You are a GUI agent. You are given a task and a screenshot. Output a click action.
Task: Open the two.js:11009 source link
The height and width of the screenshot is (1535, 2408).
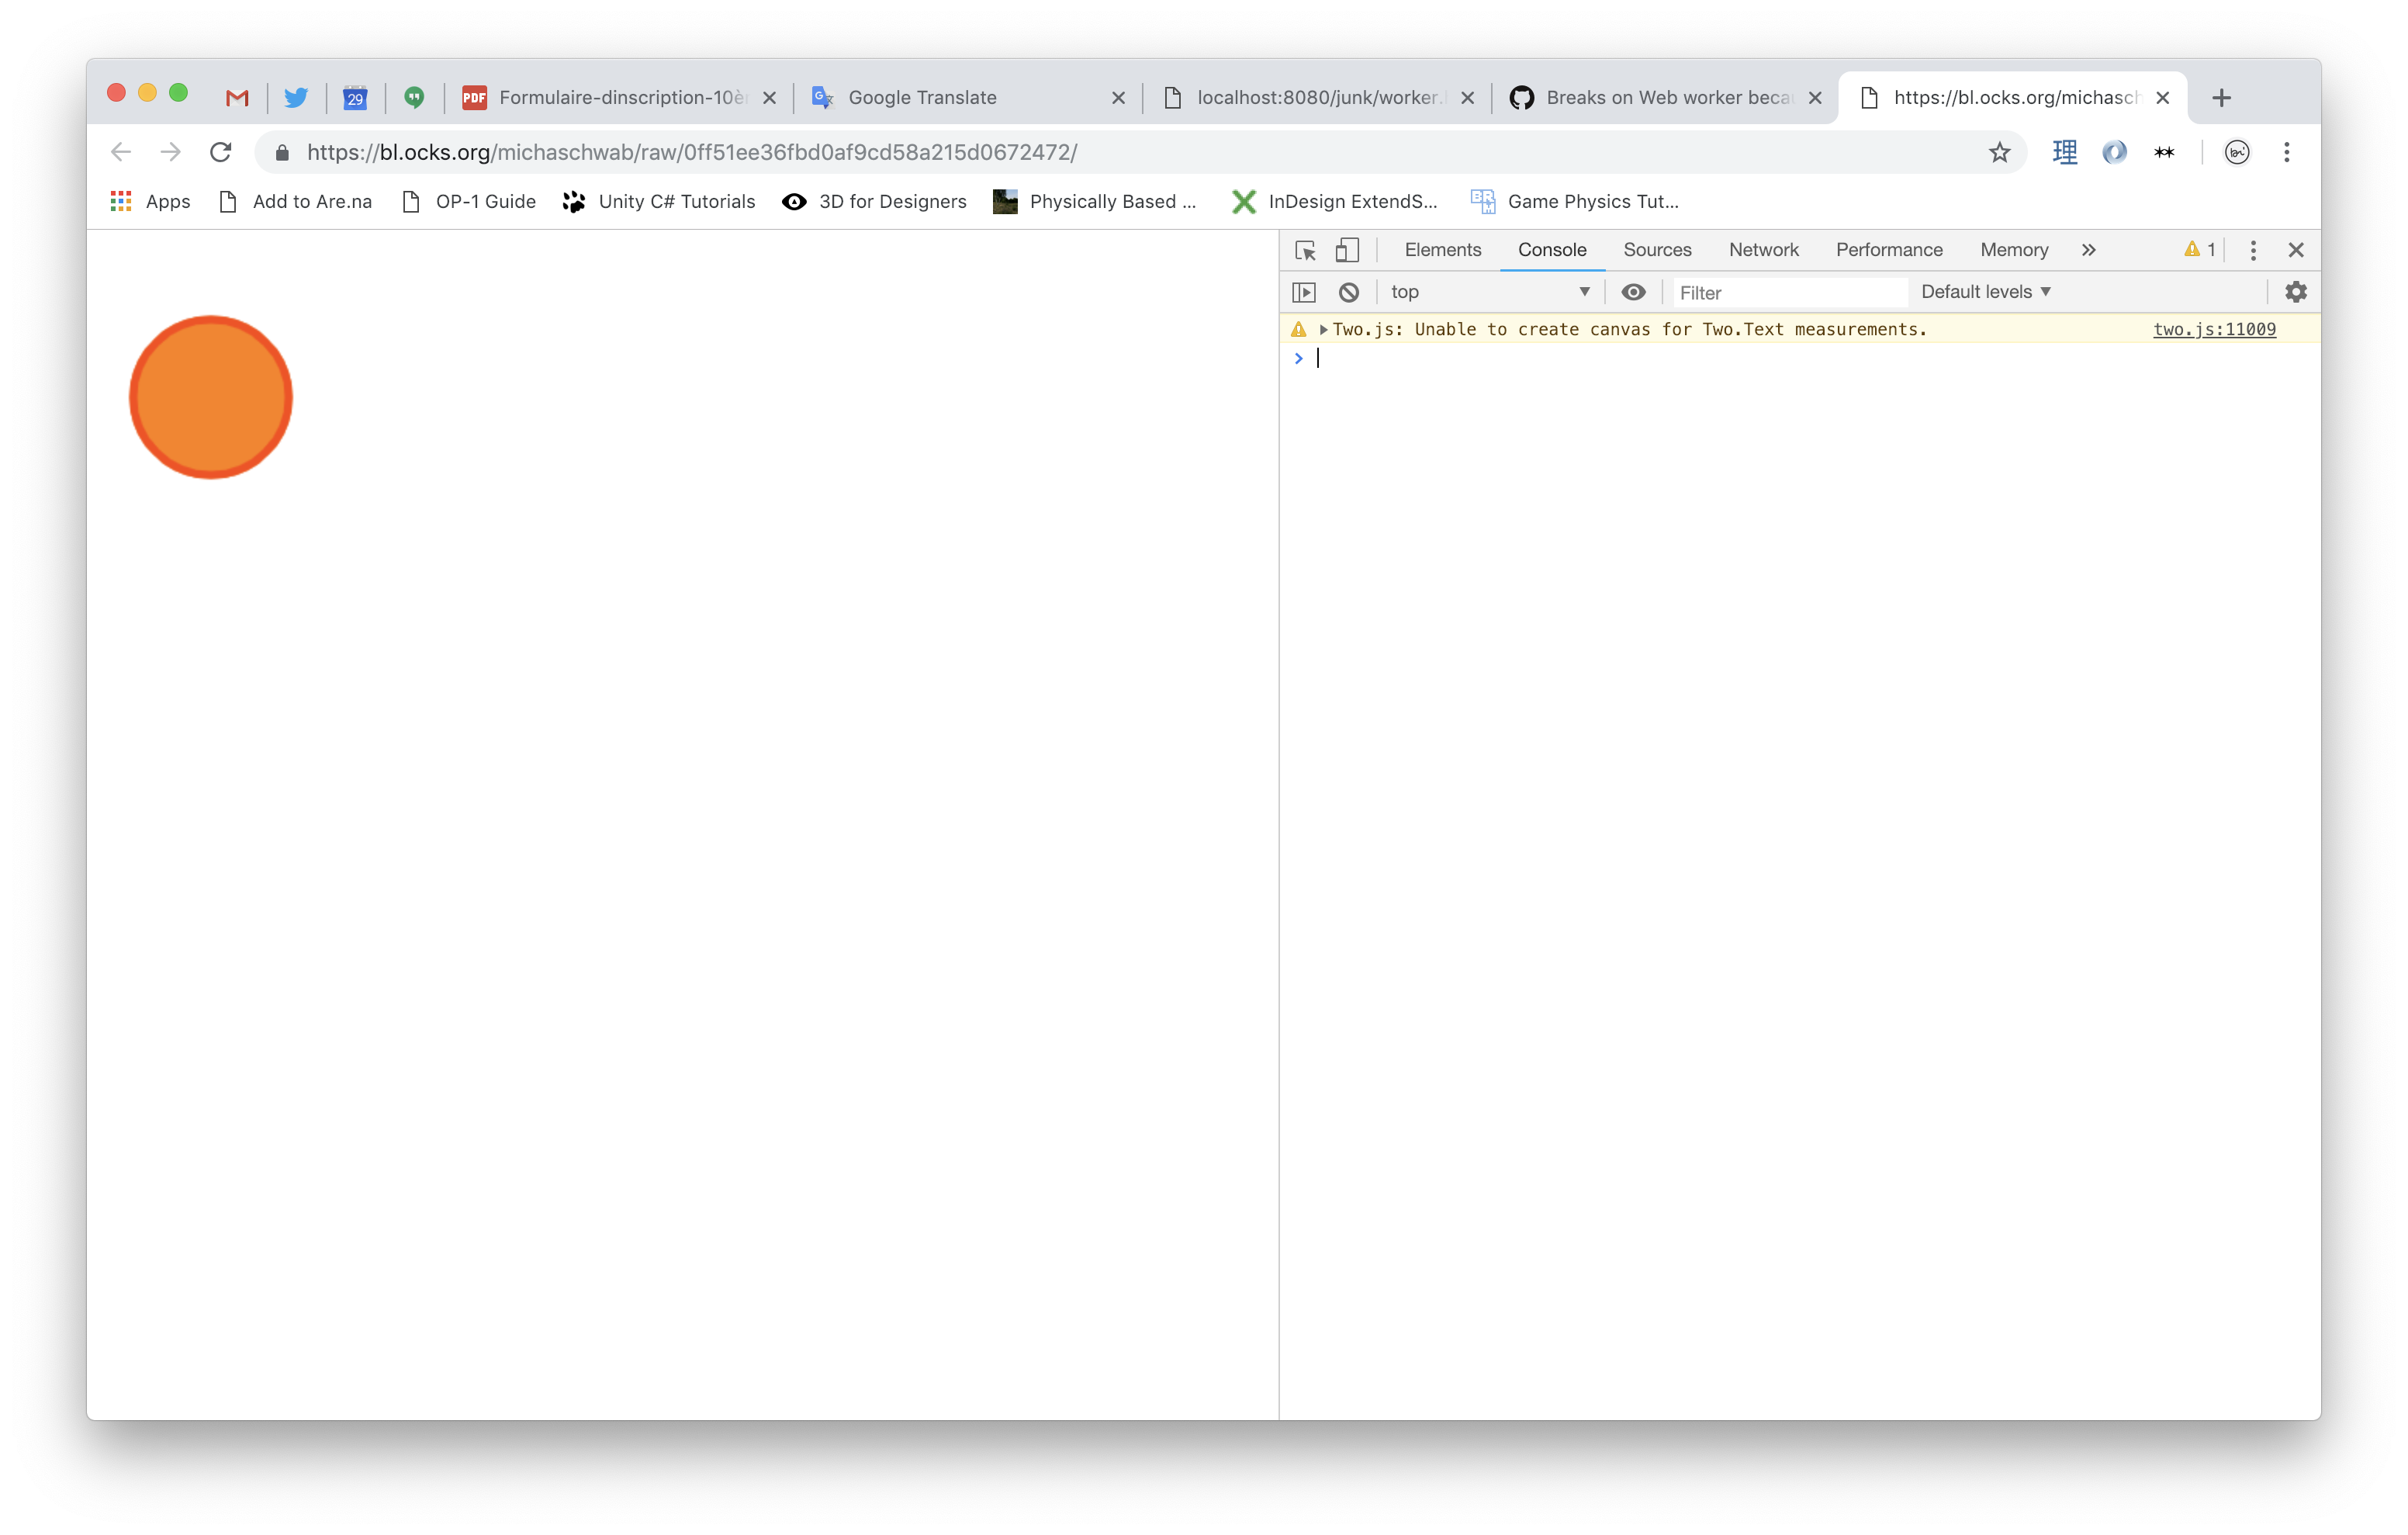click(x=2214, y=328)
